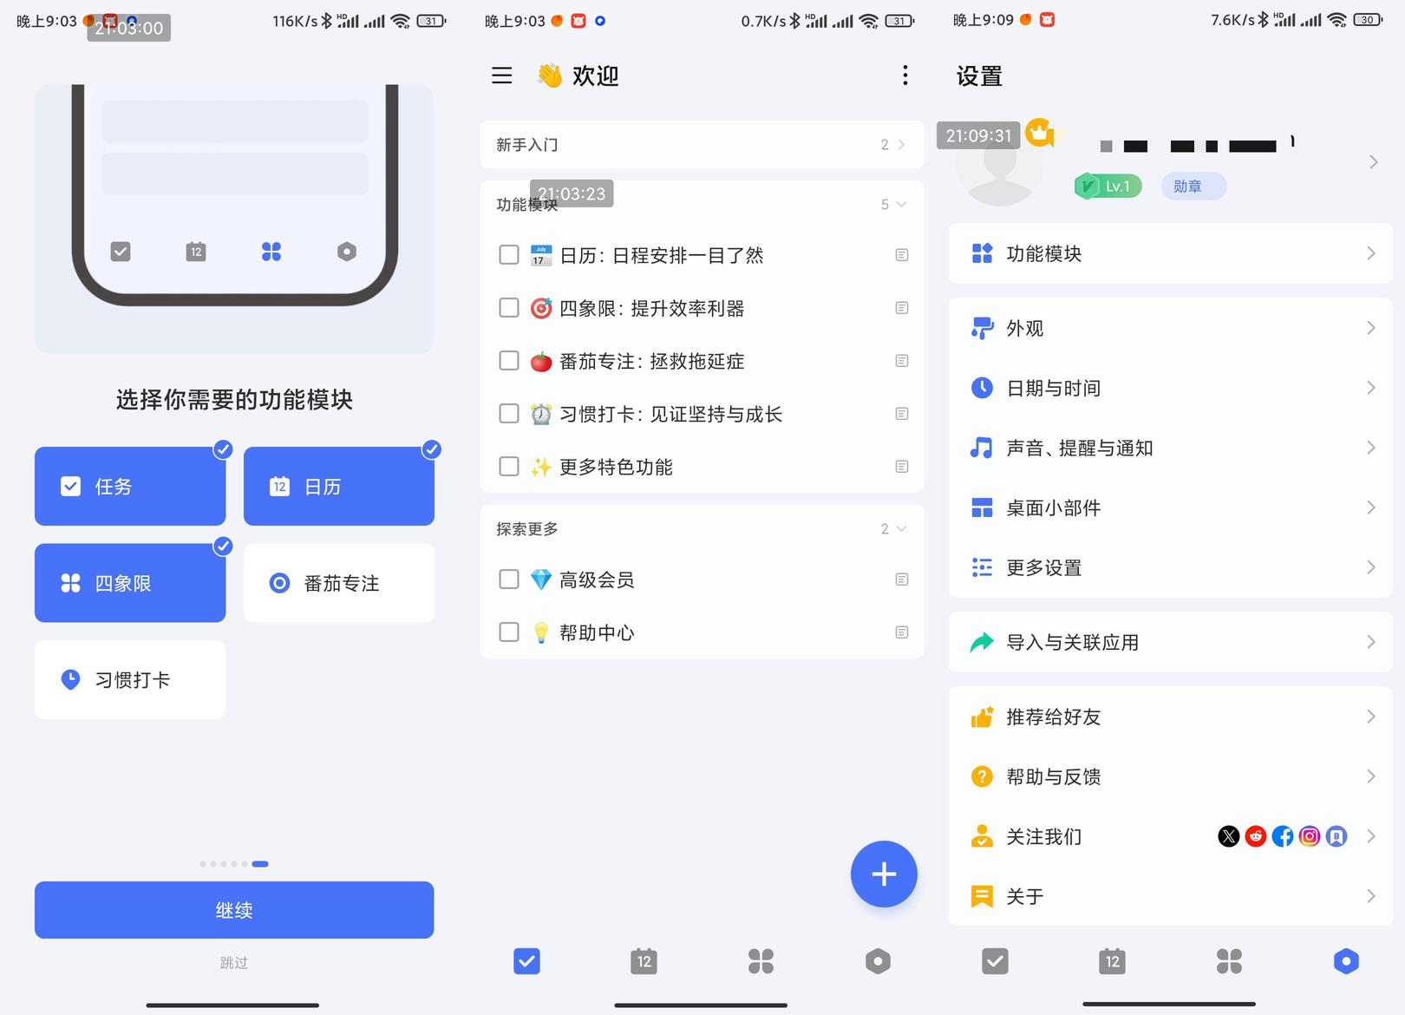The width and height of the screenshot is (1405, 1015).
Task: Expand the 新手入门 section
Action: (900, 145)
